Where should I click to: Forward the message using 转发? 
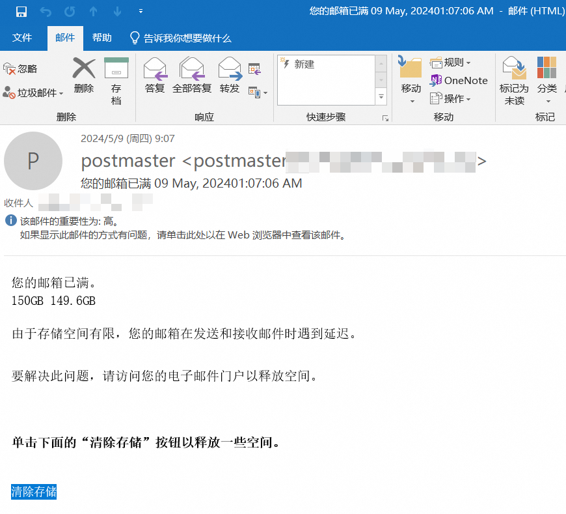tap(230, 76)
